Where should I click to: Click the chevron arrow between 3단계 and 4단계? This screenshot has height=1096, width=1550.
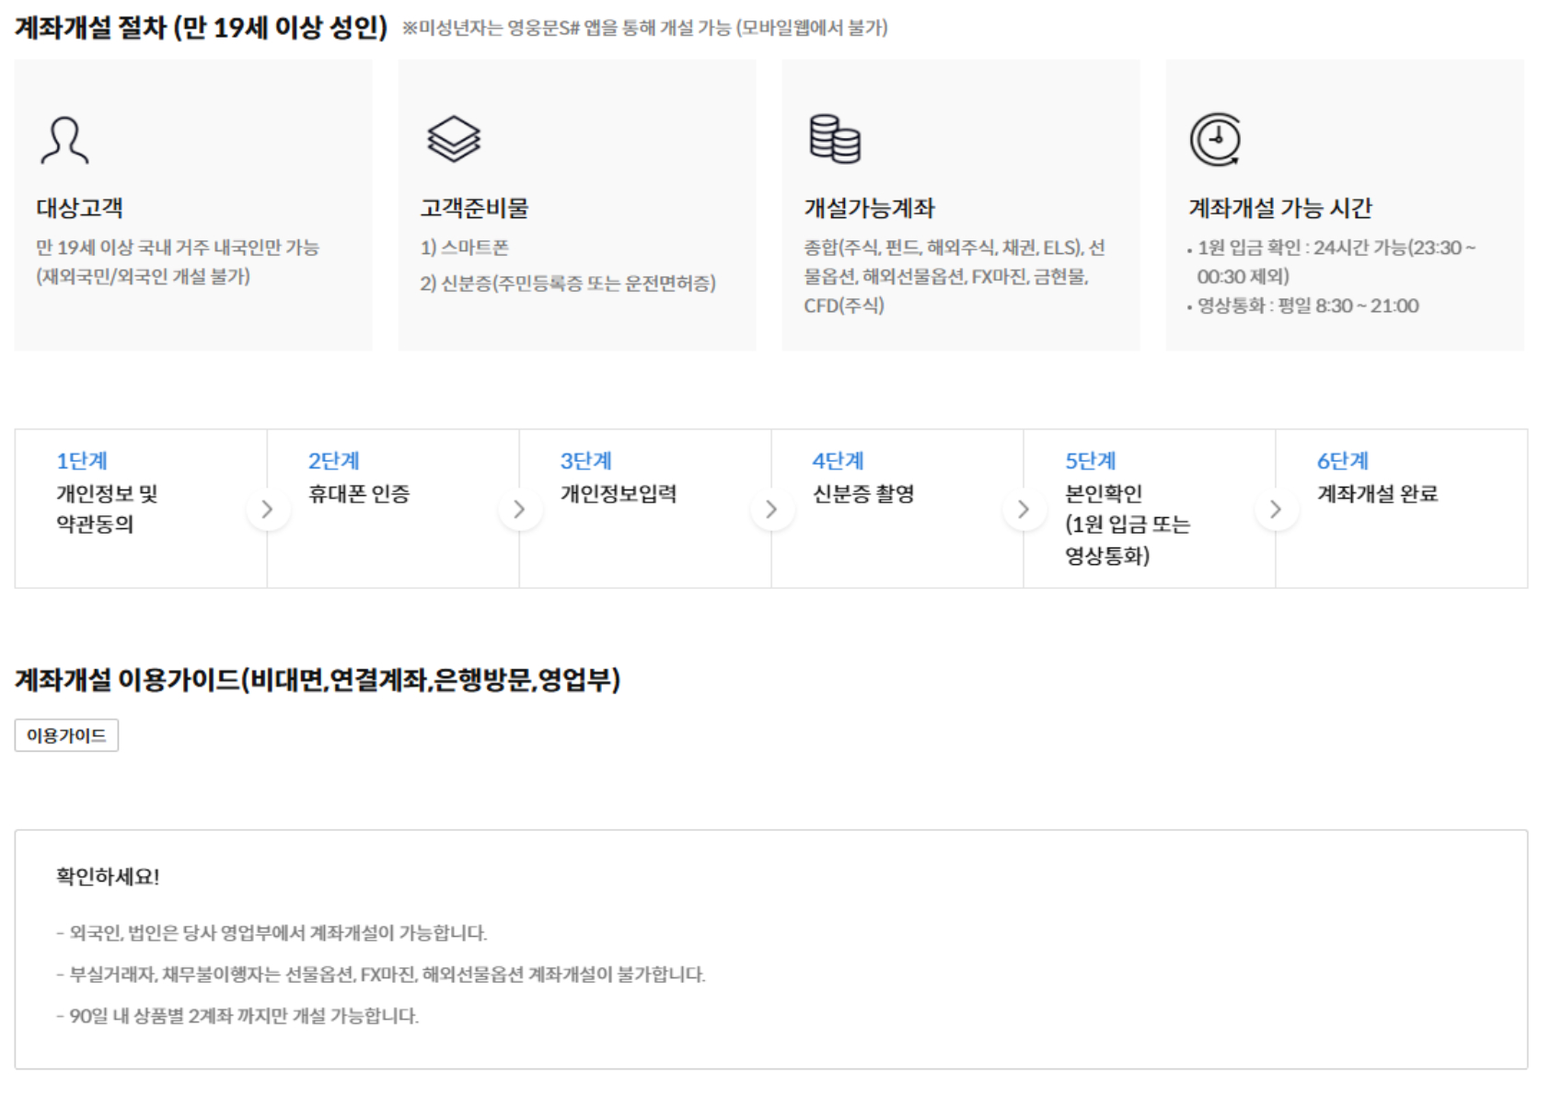tap(771, 509)
